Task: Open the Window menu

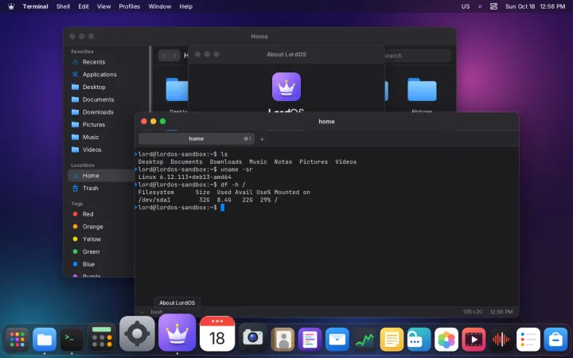Action: coord(160,6)
